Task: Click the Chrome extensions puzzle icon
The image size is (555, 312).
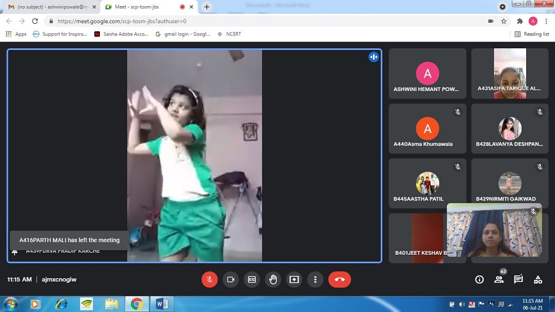Action: click(520, 21)
